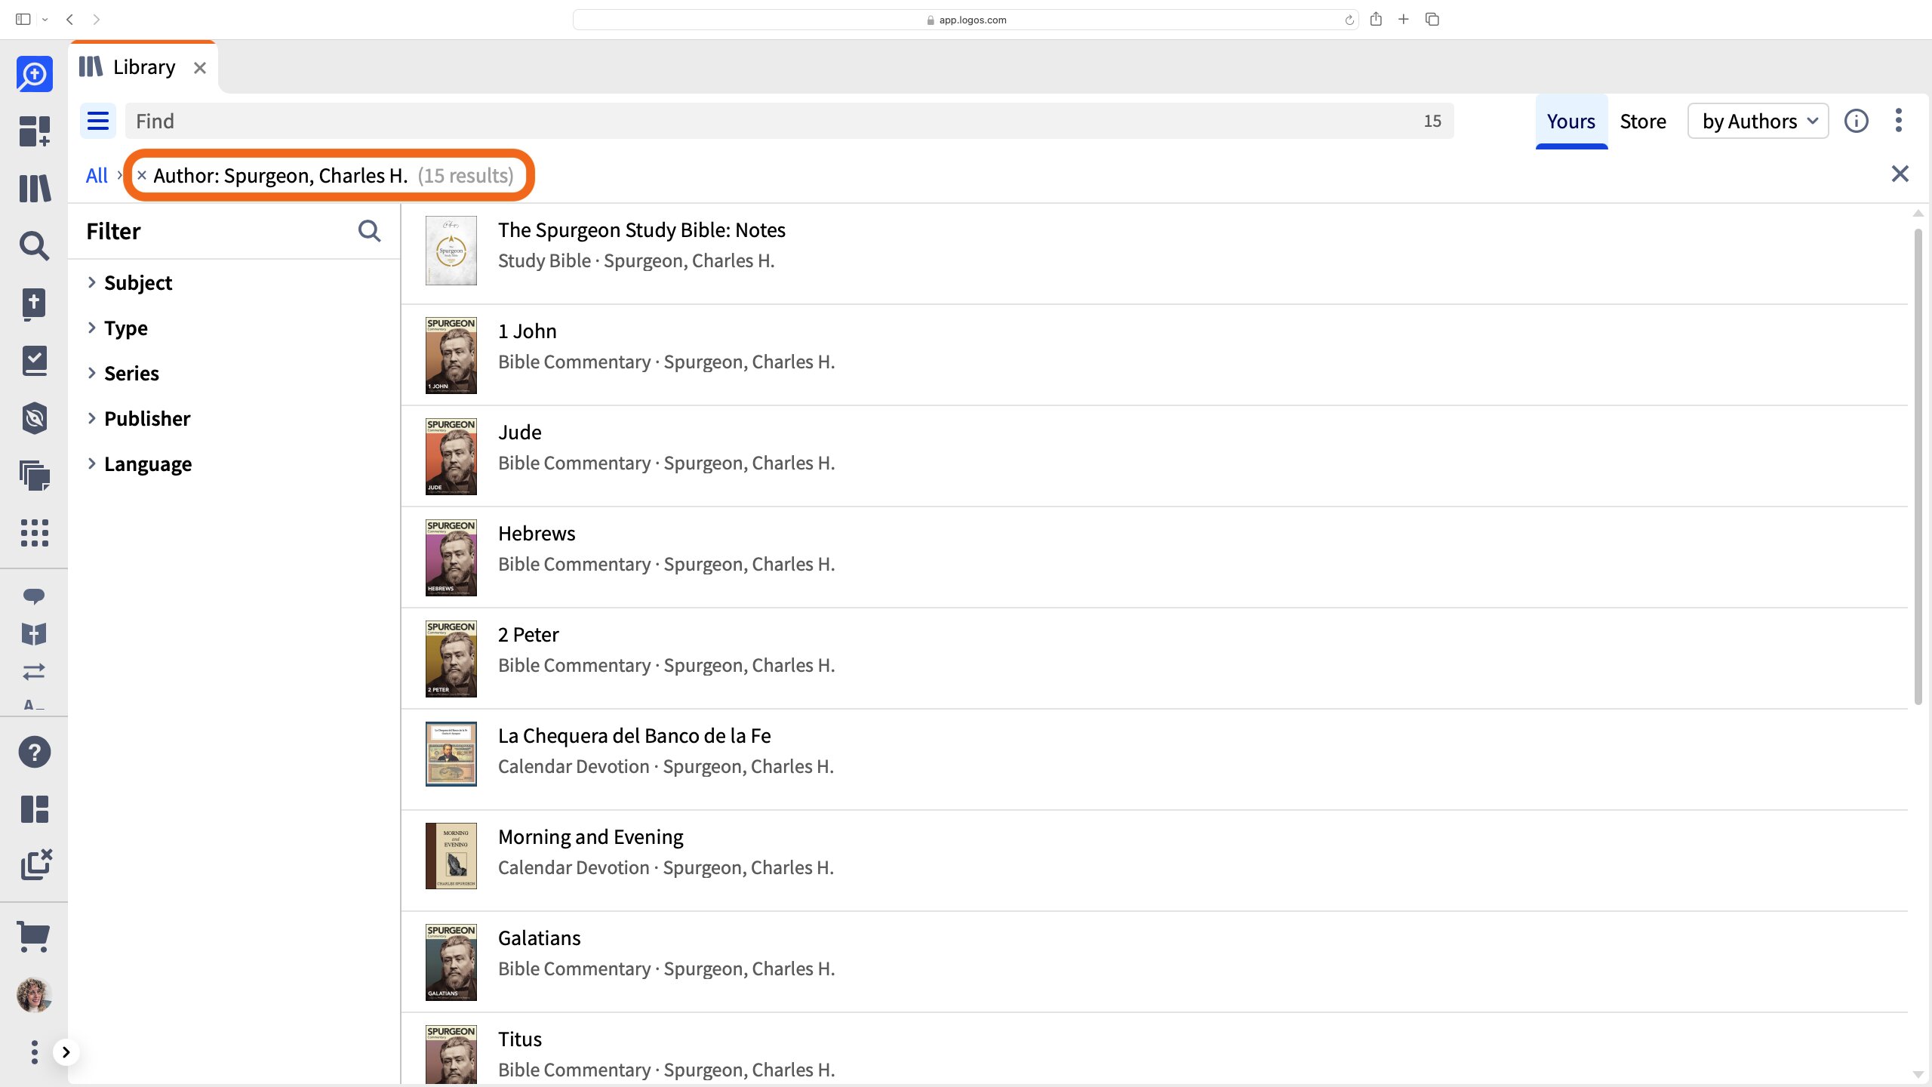Open the 1 John commentary title
Viewport: 1932px width, 1087px height.
(x=528, y=331)
